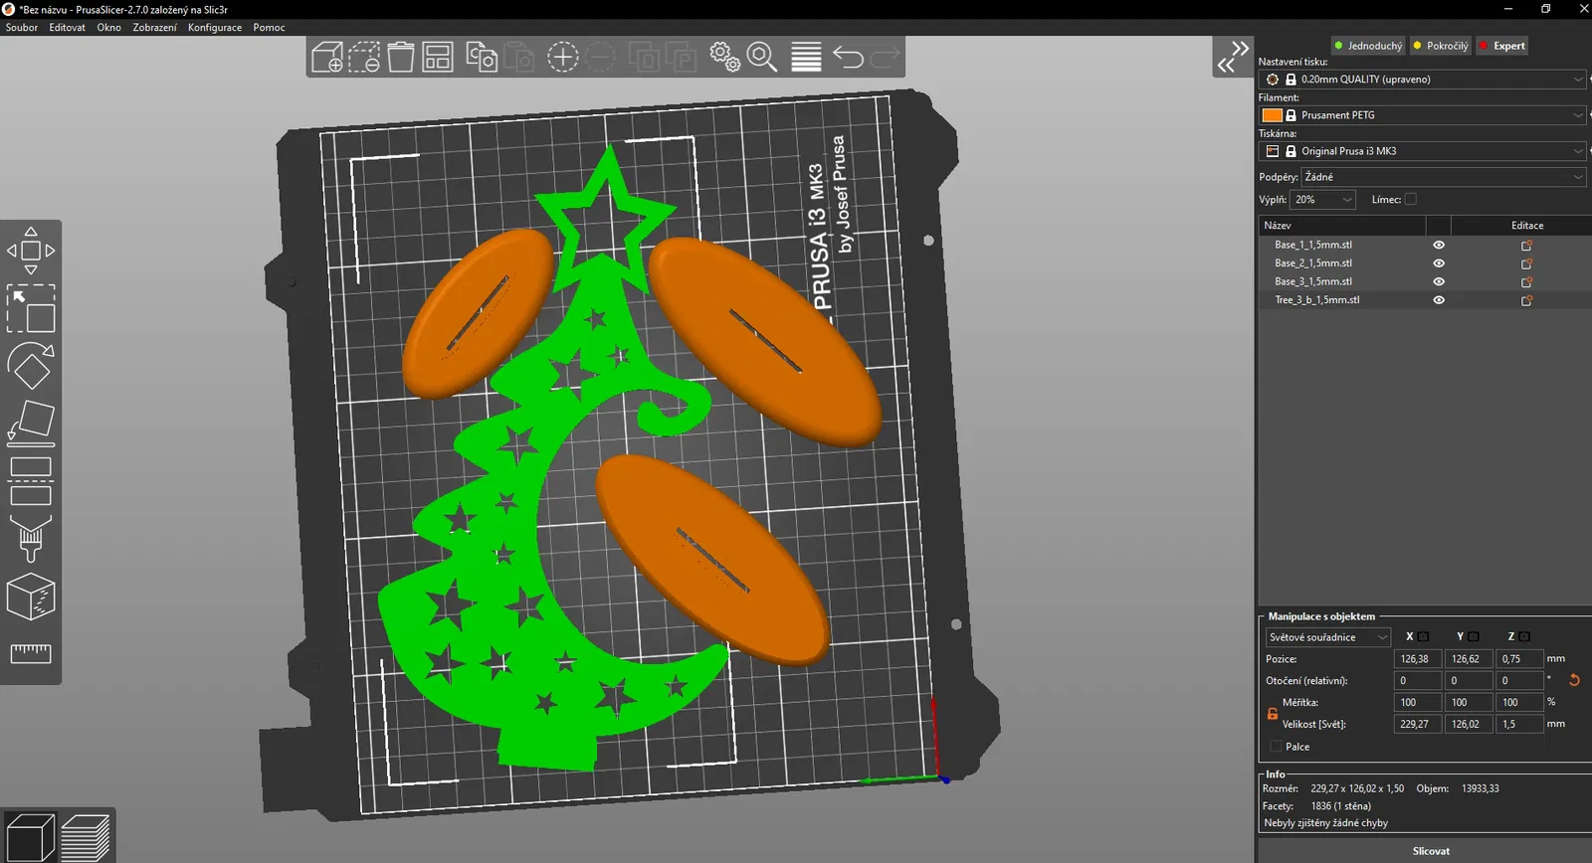Open the Konfigurace menu
Viewport: 1592px width, 863px height.
215,28
